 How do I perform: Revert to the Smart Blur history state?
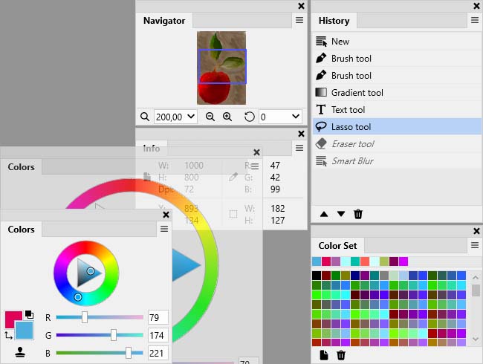pos(352,161)
